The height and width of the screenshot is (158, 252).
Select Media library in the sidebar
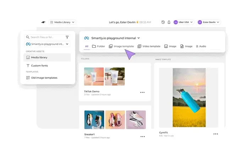point(39,57)
